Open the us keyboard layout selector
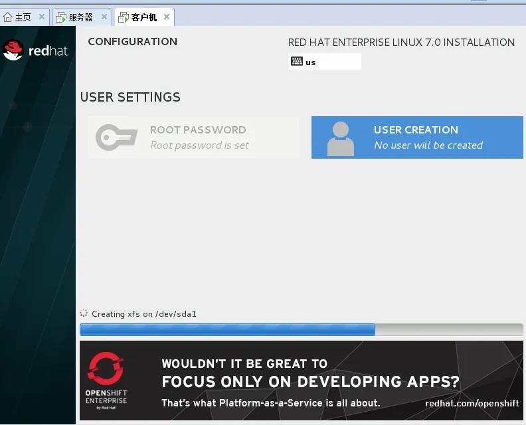 (x=324, y=61)
